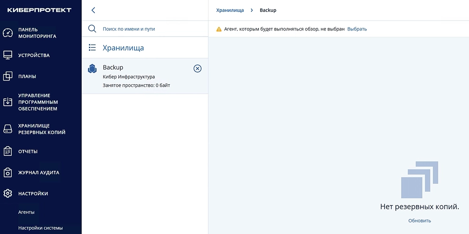This screenshot has width=469, height=234.
Task: Click the Plans stacked squares icon
Action: click(x=8, y=76)
